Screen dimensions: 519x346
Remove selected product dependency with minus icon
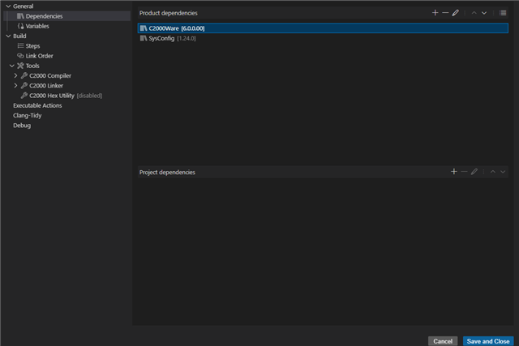(x=445, y=13)
